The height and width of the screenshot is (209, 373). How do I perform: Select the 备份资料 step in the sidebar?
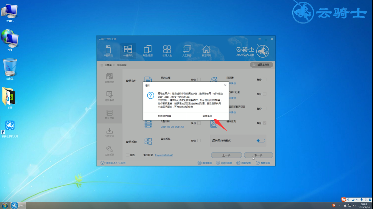pos(109,114)
